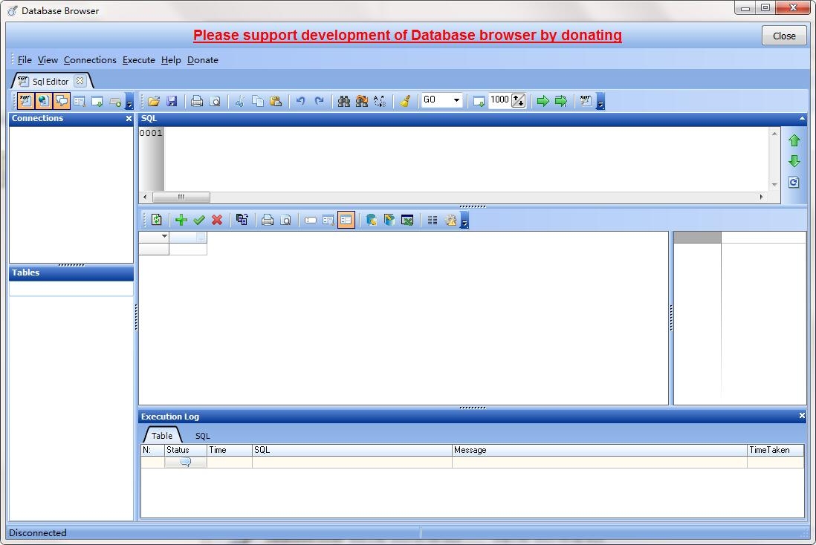Redo the last edit
This screenshot has width=816, height=545.
pyautogui.click(x=319, y=101)
